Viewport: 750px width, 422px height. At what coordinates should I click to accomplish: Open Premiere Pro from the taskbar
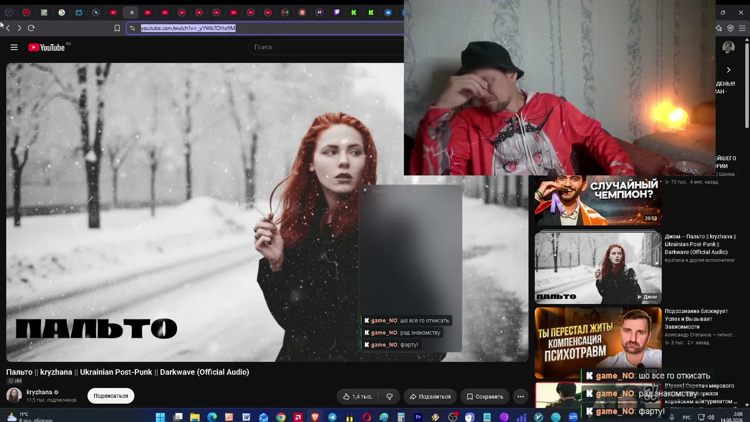(x=418, y=417)
